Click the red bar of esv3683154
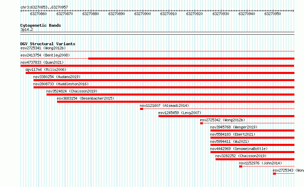 click(176, 102)
